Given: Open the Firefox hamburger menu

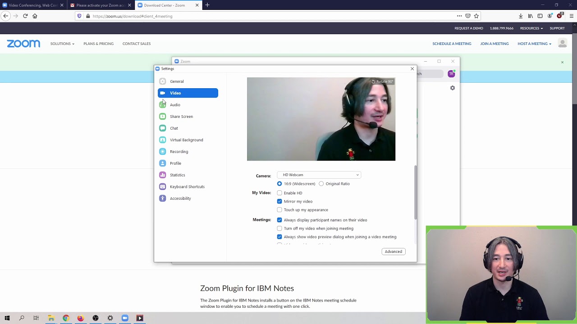Looking at the screenshot, I should [x=572, y=16].
